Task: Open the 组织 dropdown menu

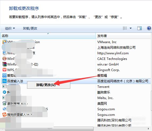Action: tap(10, 28)
